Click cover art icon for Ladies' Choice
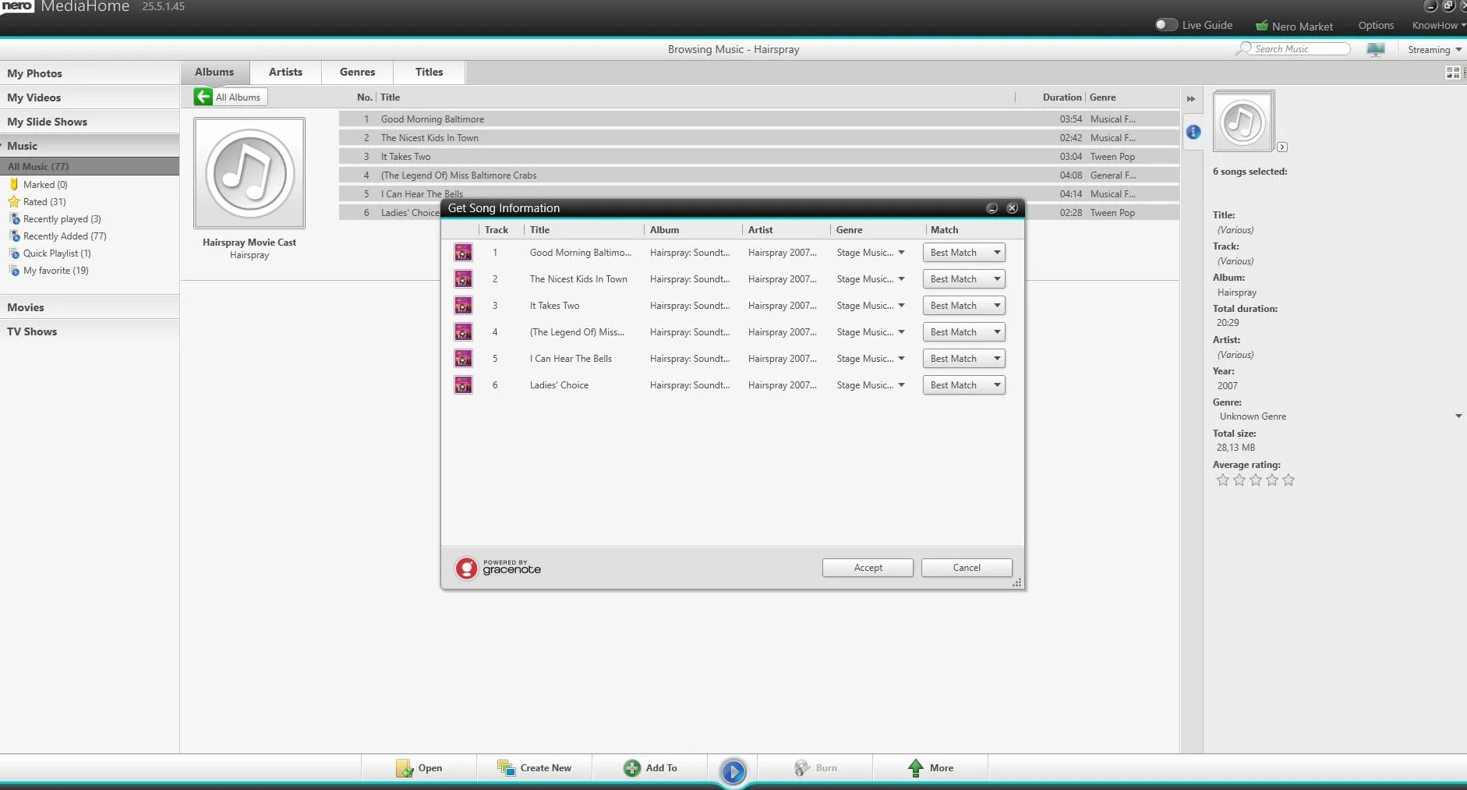Image resolution: width=1467 pixels, height=790 pixels. point(464,385)
